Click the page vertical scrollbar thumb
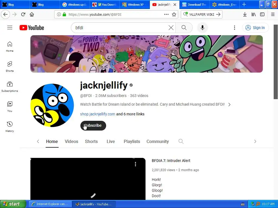The image size is (278, 208). [276, 62]
